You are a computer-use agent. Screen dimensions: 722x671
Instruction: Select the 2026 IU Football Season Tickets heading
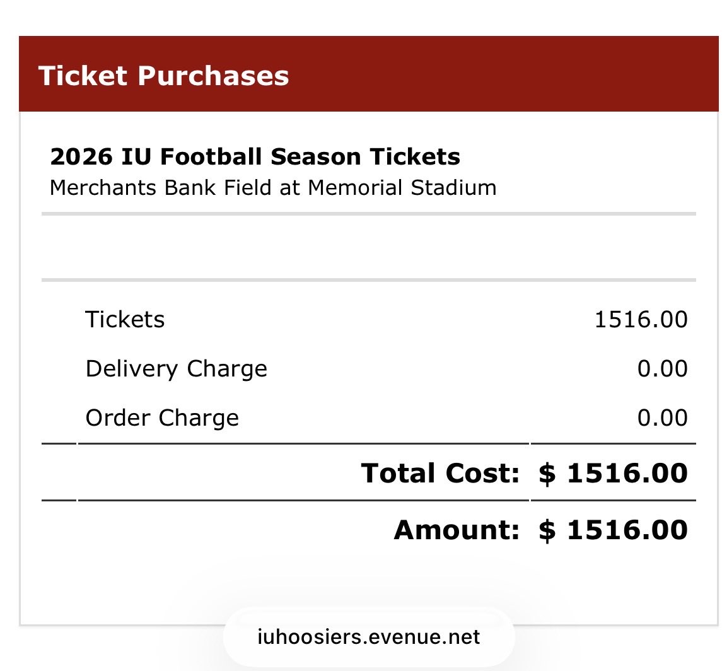pos(255,156)
